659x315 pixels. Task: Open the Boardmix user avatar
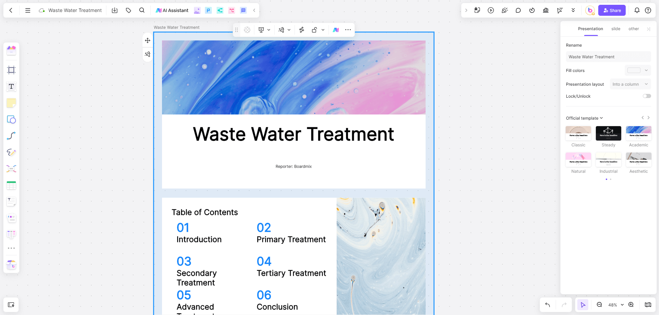point(590,10)
